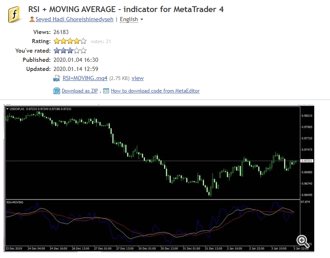Click the MetaEditor code icon

(106, 91)
